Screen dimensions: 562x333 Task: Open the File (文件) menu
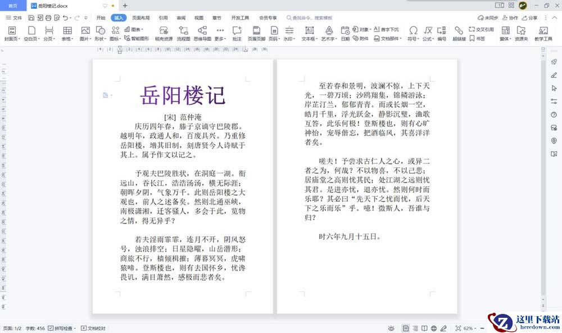pyautogui.click(x=14, y=17)
